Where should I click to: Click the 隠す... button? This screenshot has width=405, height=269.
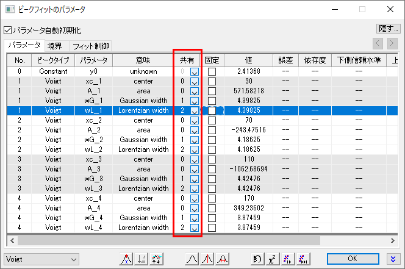coord(388,29)
